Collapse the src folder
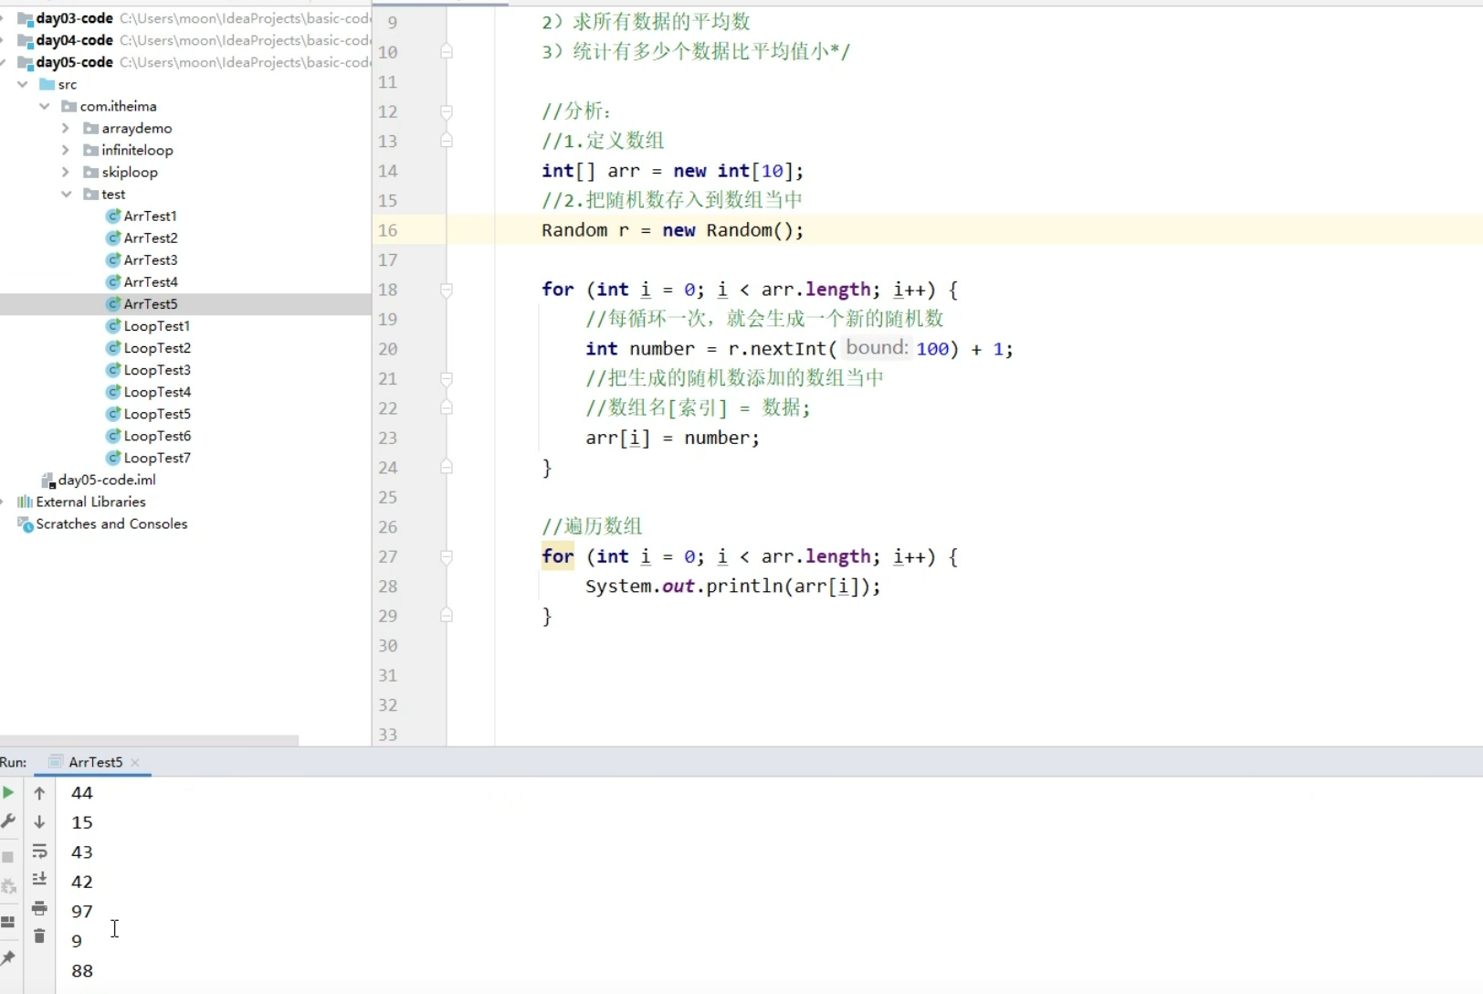The image size is (1483, 994). pos(21,84)
